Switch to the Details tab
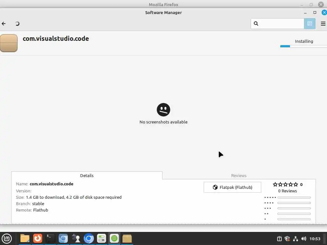327x245 pixels. click(87, 175)
